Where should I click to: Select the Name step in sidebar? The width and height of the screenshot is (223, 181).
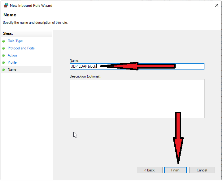click(12, 69)
